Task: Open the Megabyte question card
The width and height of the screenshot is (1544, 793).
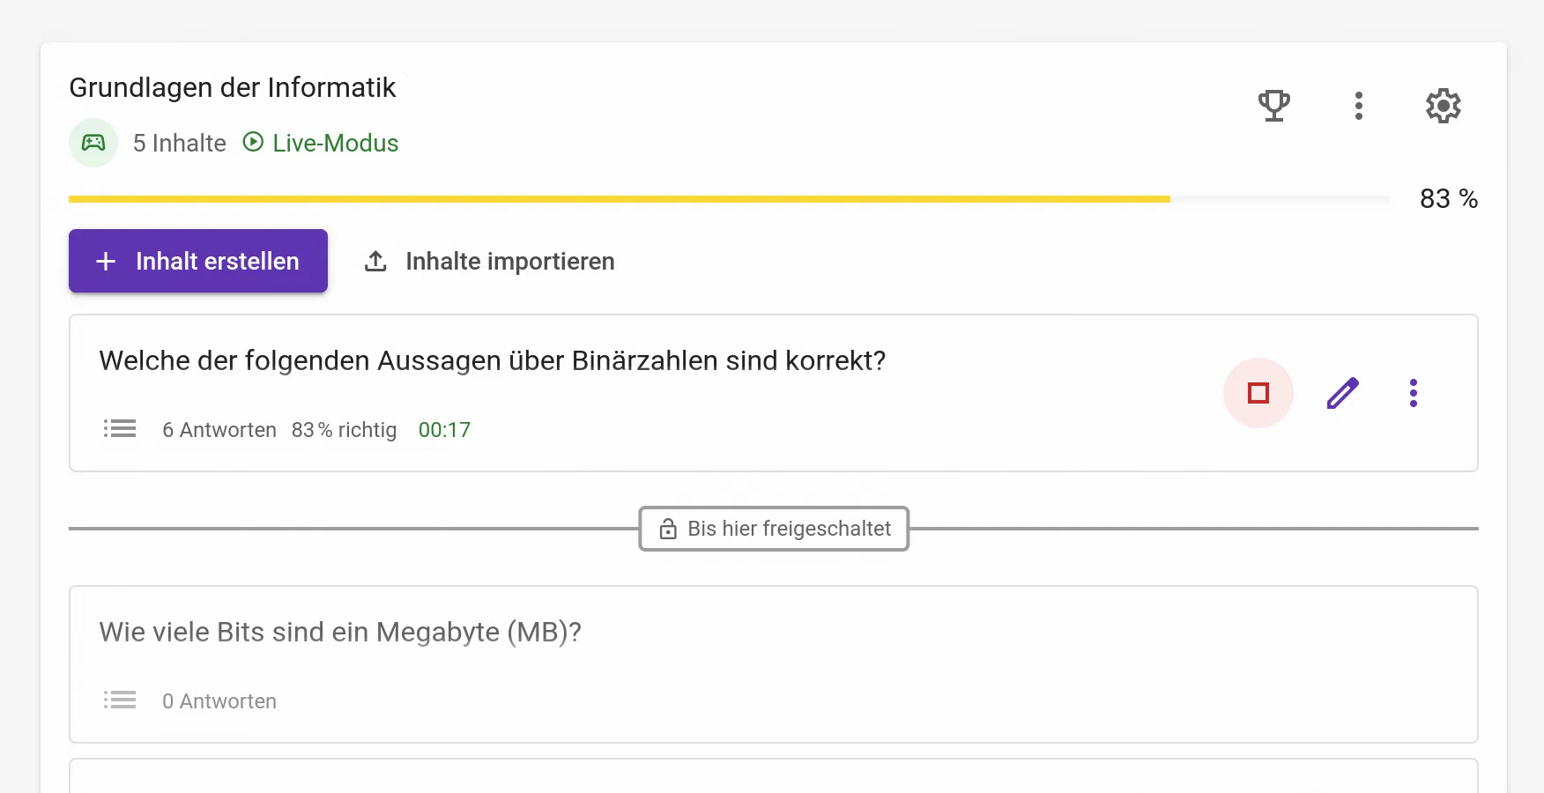Action: pyautogui.click(x=340, y=633)
